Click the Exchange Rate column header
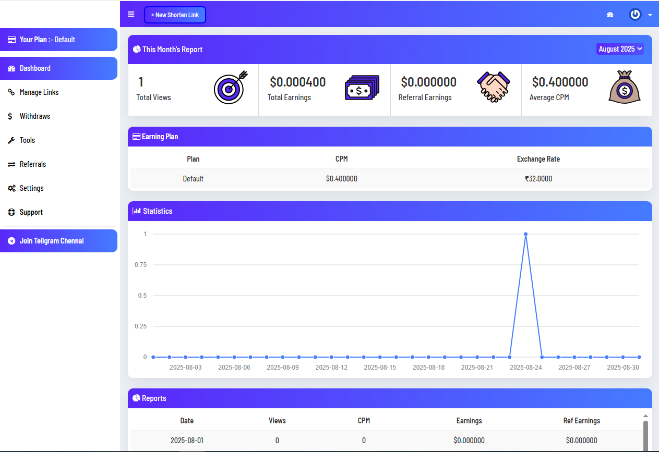659x452 pixels. click(x=538, y=159)
